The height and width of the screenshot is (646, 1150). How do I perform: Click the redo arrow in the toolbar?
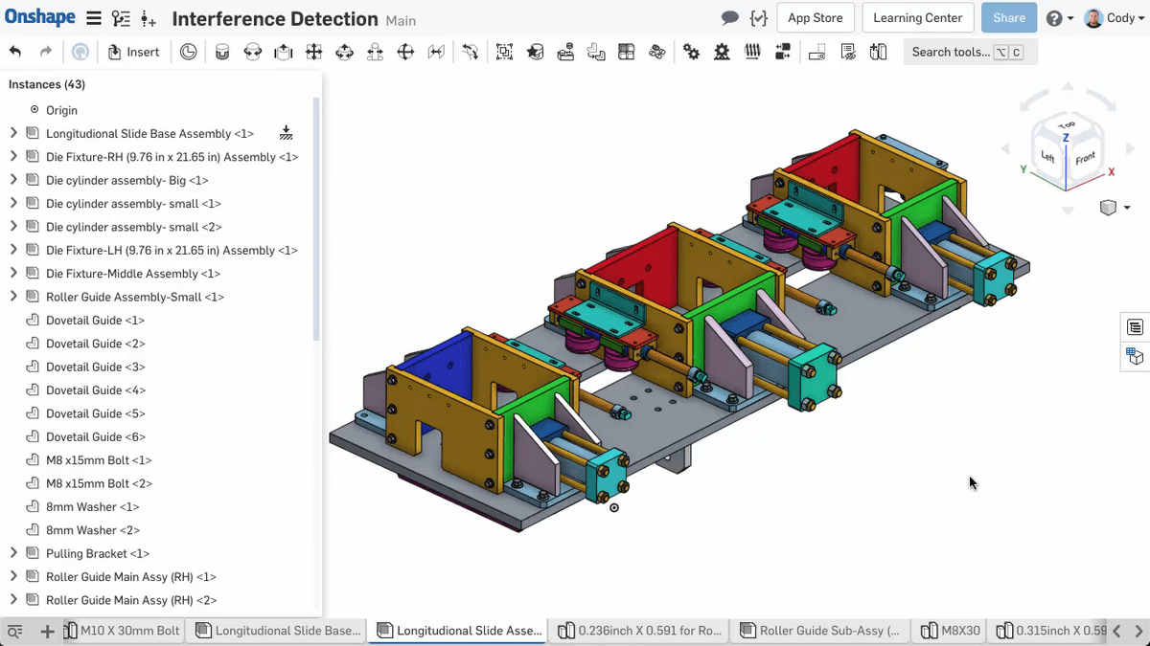46,52
